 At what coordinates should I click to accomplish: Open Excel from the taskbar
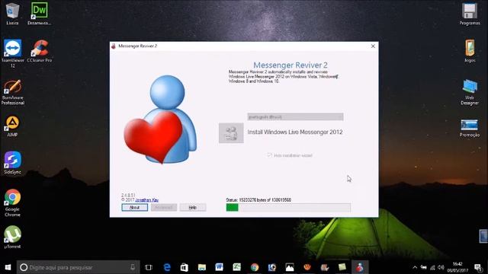point(237,267)
